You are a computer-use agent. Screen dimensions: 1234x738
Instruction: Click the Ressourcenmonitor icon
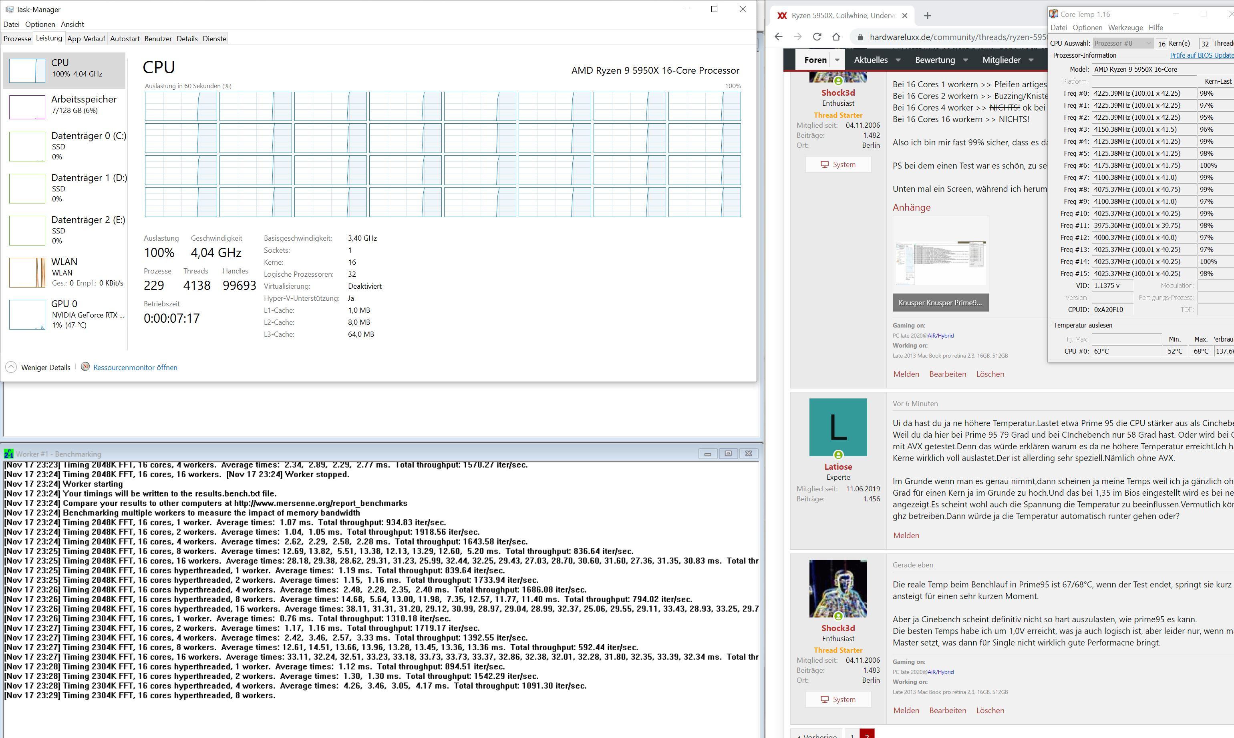click(x=85, y=366)
